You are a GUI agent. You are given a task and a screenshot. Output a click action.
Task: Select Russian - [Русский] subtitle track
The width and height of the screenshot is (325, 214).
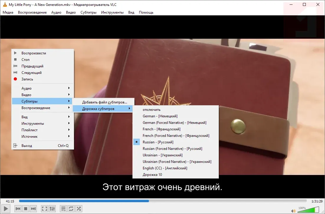click(175, 142)
